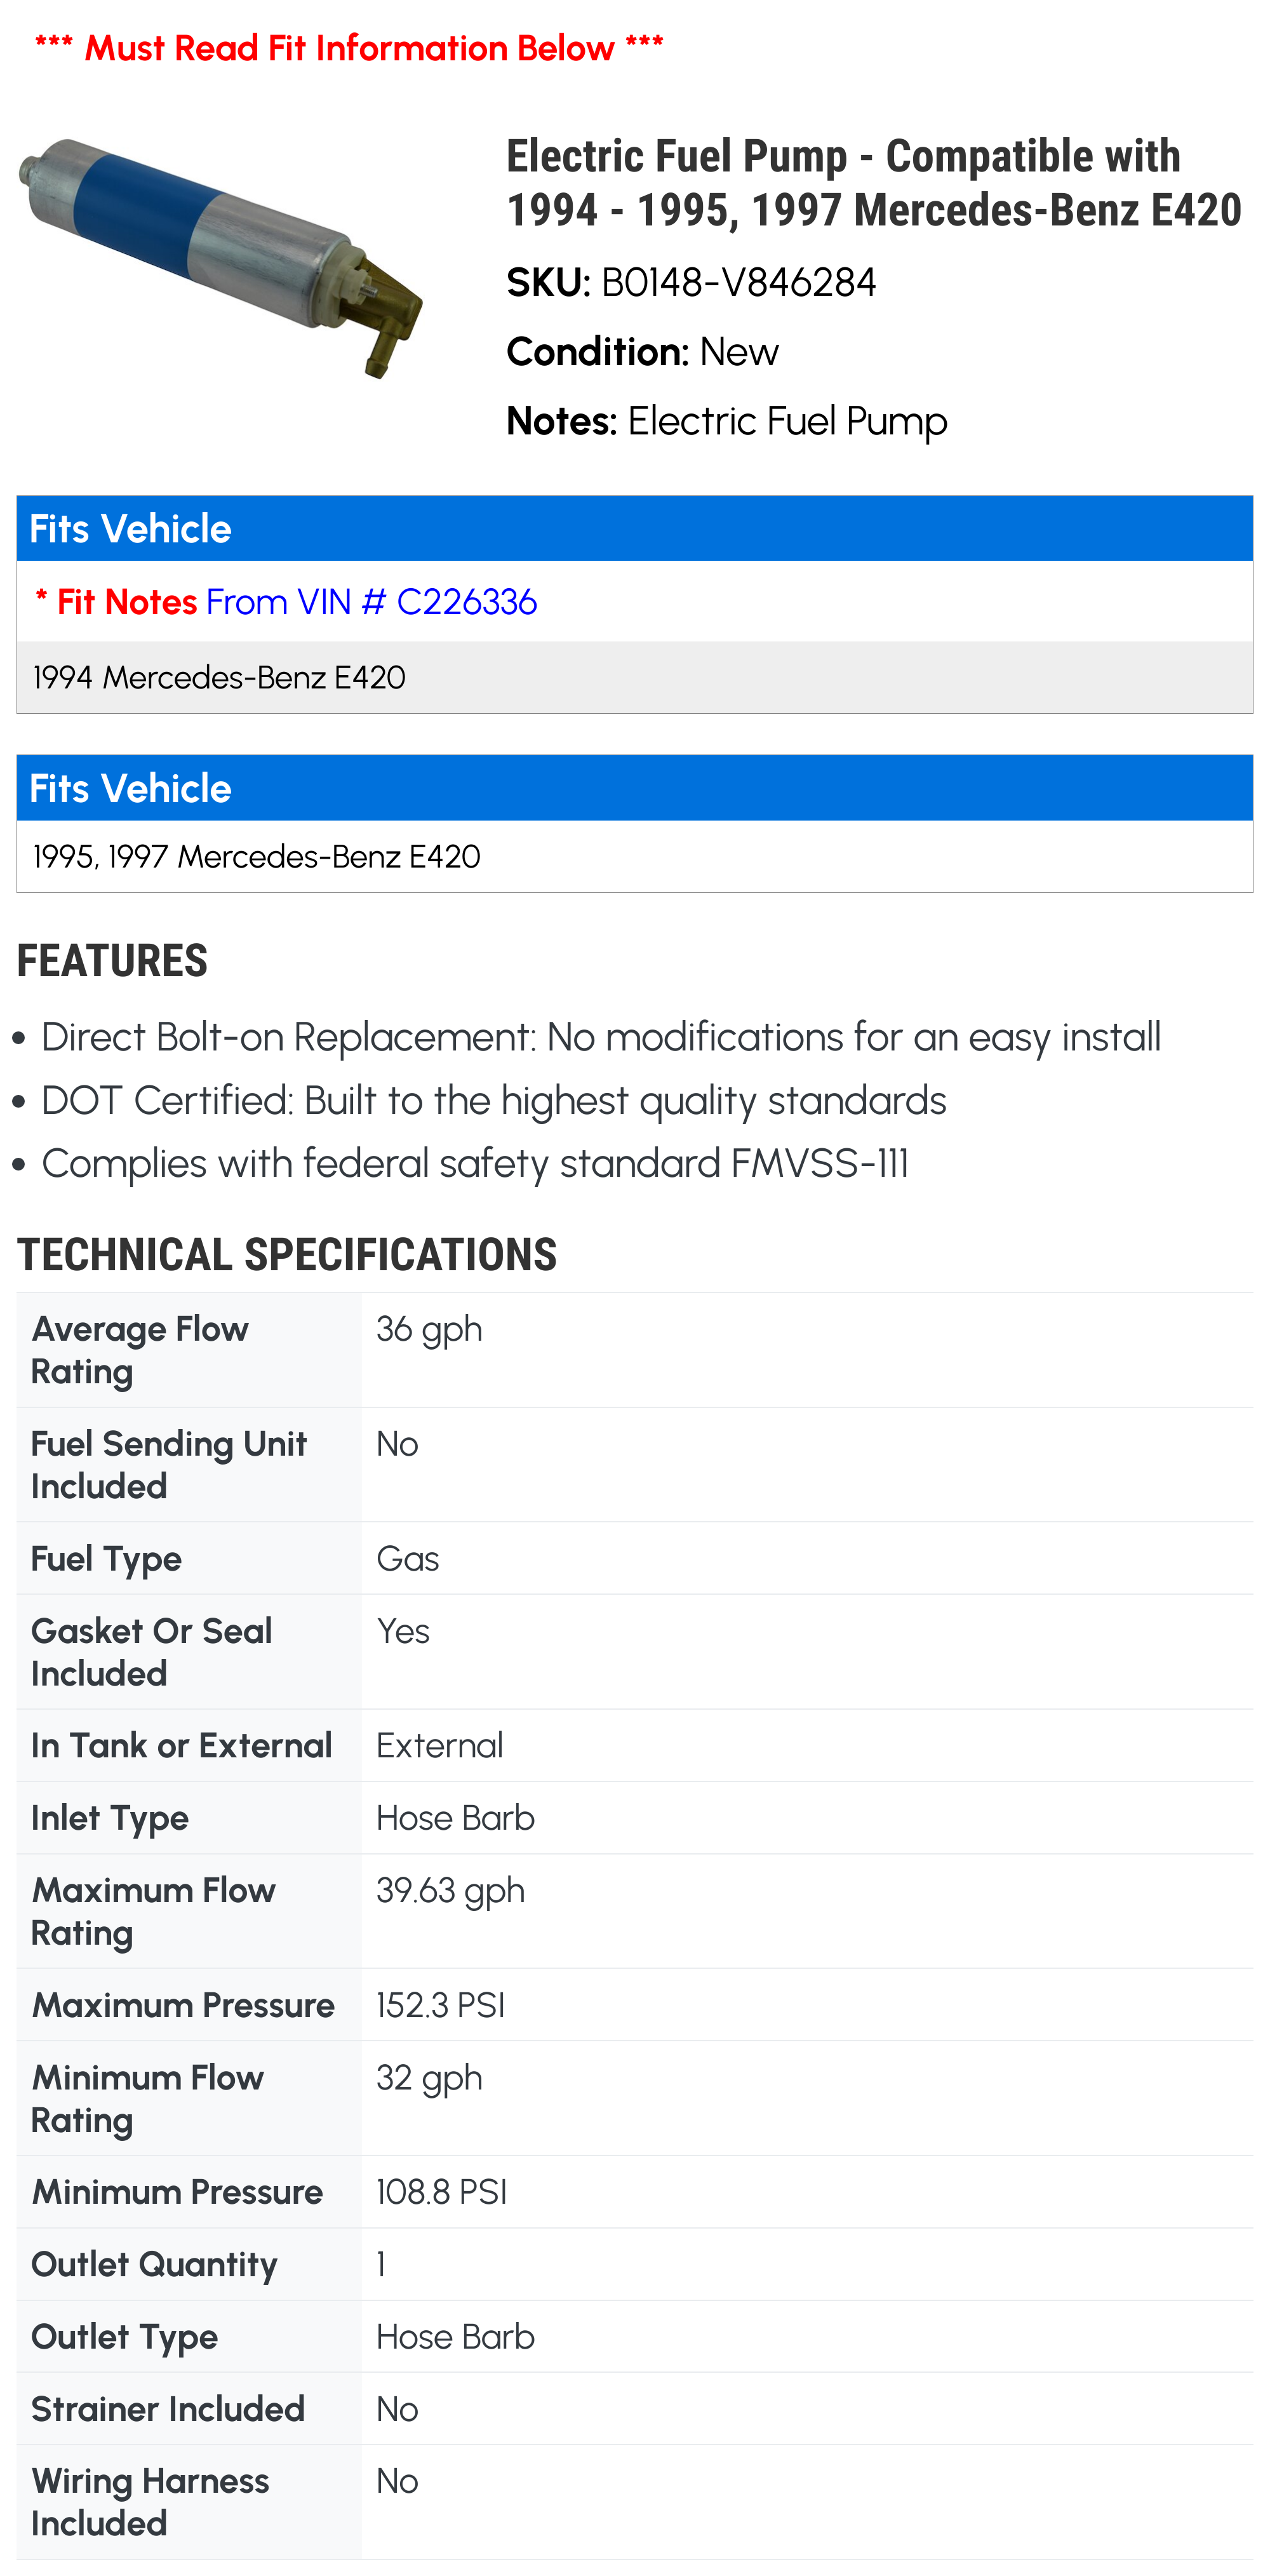This screenshot has width=1270, height=2576.
Task: Click the Condition: New line
Action: pos(642,352)
